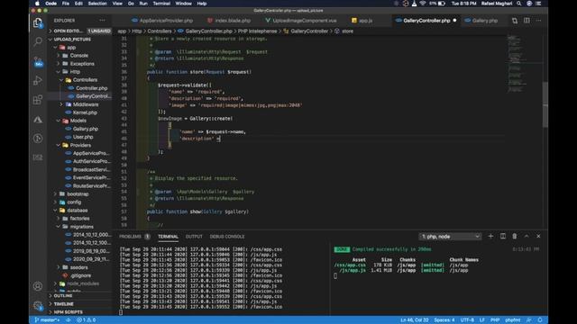The width and height of the screenshot is (577, 324).
Task: Open Source Control view icon
Action: click(38, 61)
